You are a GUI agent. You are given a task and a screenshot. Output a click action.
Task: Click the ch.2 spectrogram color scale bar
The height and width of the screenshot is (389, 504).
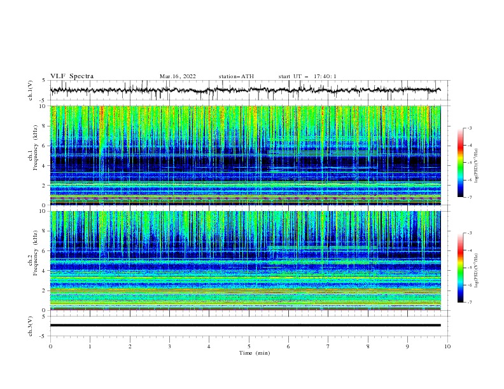(461, 268)
